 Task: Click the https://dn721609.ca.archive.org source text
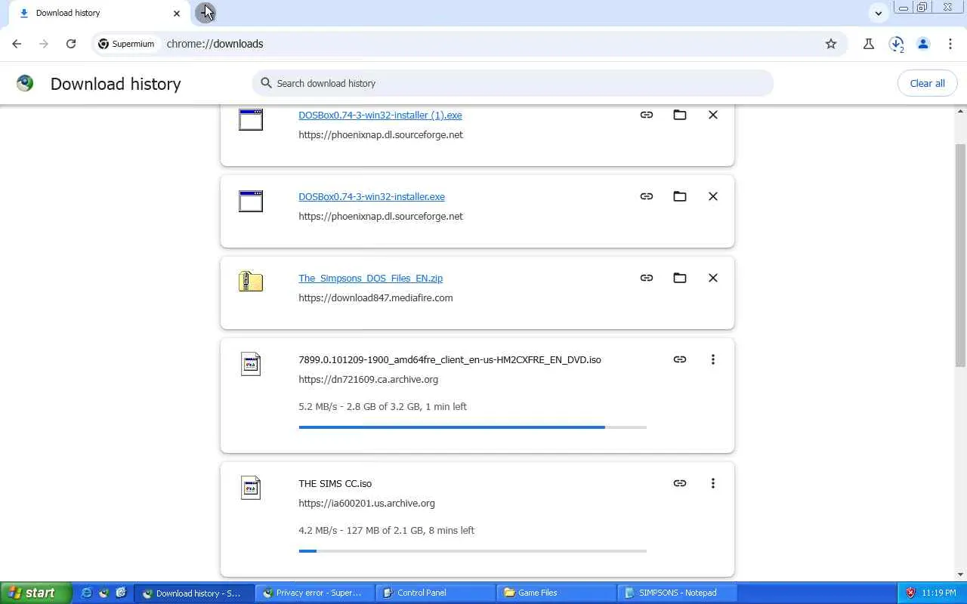tap(368, 379)
